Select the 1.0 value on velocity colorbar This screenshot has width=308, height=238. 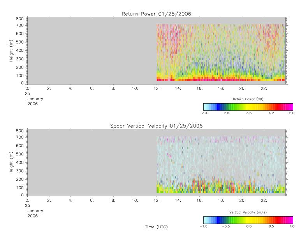coord(292,226)
